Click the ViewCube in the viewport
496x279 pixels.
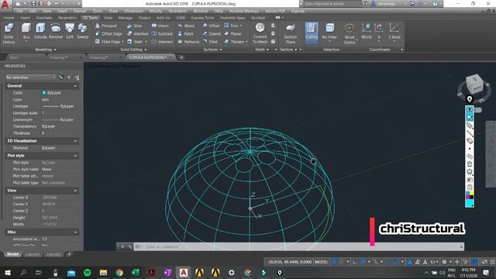474,84
